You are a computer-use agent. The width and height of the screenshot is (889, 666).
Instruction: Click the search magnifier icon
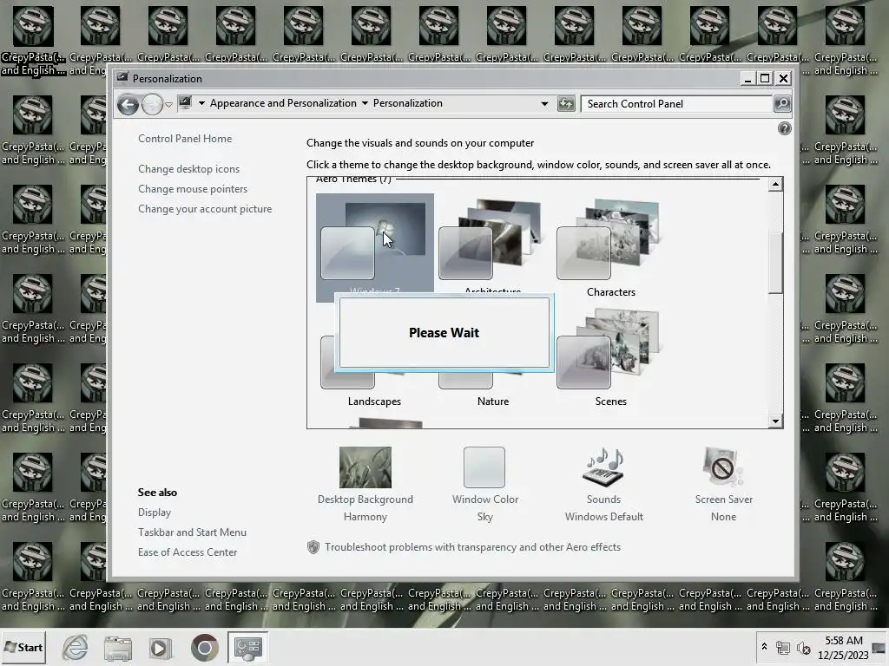(782, 104)
